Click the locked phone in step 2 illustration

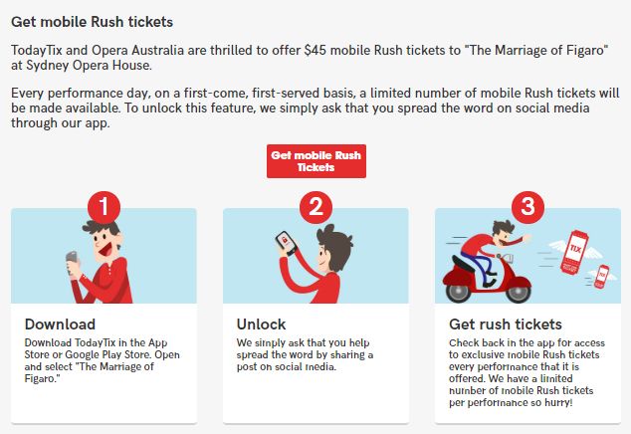point(286,243)
